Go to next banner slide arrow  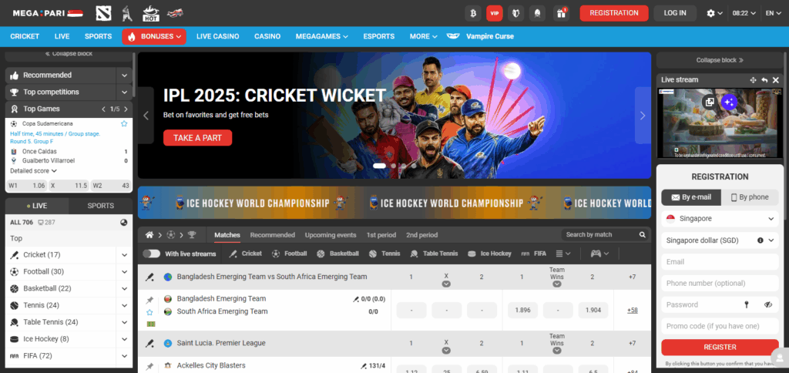643,116
